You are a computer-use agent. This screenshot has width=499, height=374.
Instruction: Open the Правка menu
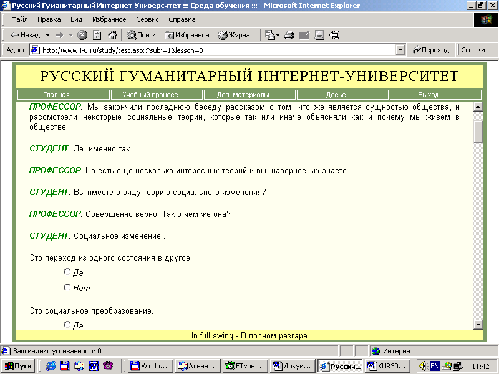click(x=49, y=19)
